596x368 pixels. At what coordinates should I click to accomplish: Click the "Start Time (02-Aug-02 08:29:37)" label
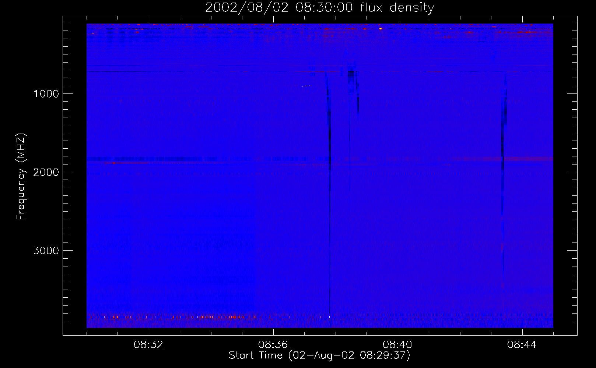[319, 355]
